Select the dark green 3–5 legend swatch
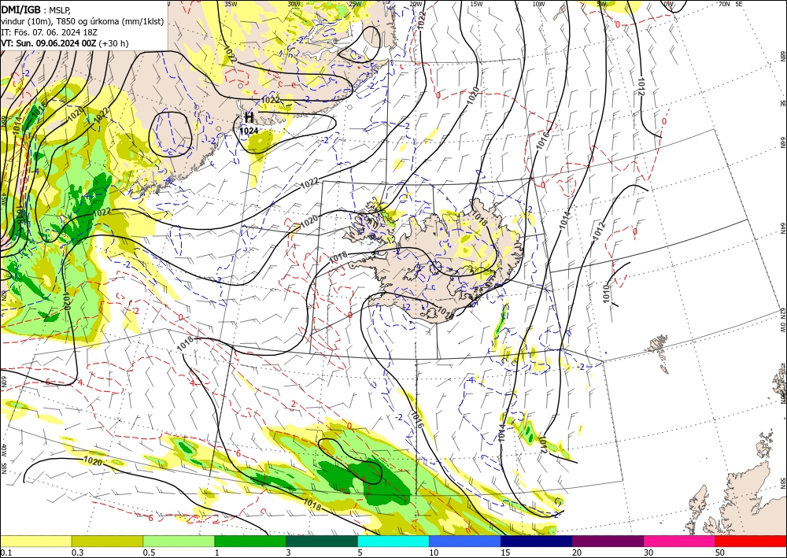The height and width of the screenshot is (558, 787). coord(322,541)
